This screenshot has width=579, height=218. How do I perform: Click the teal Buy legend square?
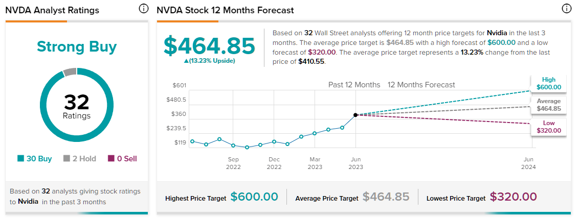[20, 159]
